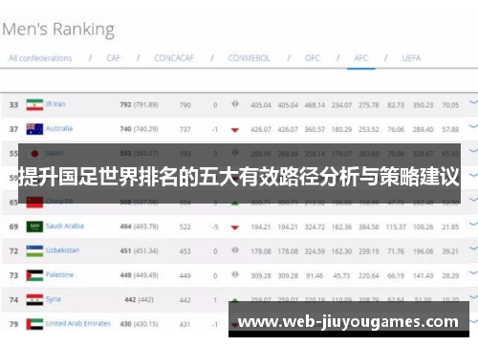Screen dimensions: 478x346
Task: Open the IR Iran team link
Action: coord(55,104)
